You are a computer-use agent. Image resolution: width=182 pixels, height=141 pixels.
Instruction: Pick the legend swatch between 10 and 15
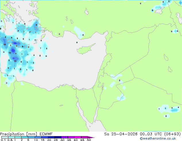coord(38,137)
